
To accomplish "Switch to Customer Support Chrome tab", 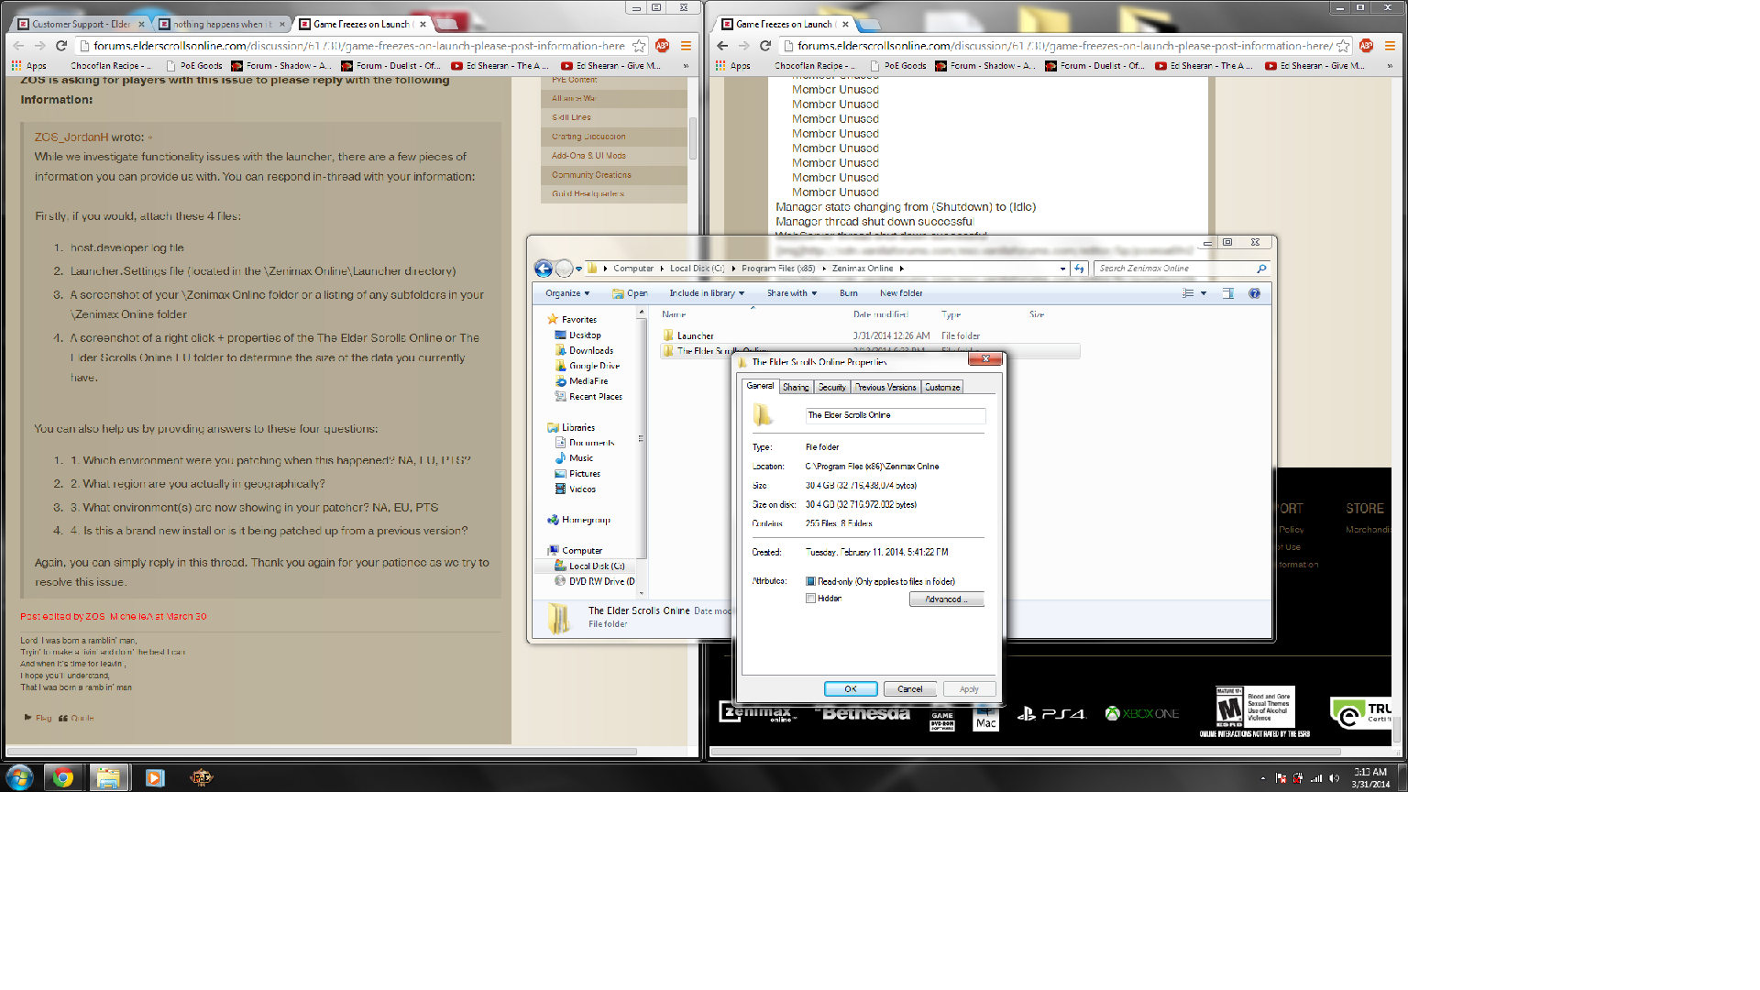I will 81,24.
